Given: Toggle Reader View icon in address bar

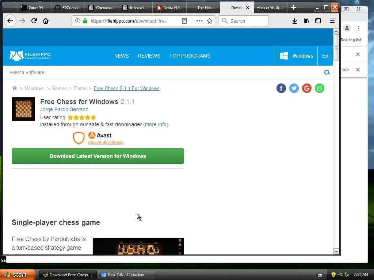Looking at the screenshot, I should pyautogui.click(x=184, y=21).
